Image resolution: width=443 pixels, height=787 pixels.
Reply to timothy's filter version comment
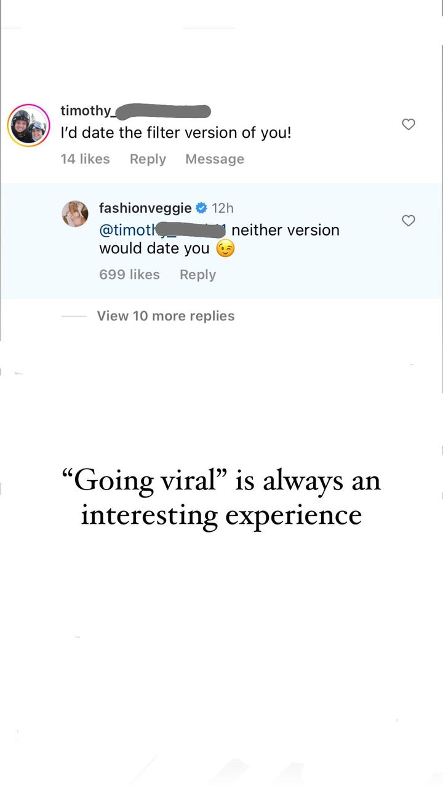(148, 159)
